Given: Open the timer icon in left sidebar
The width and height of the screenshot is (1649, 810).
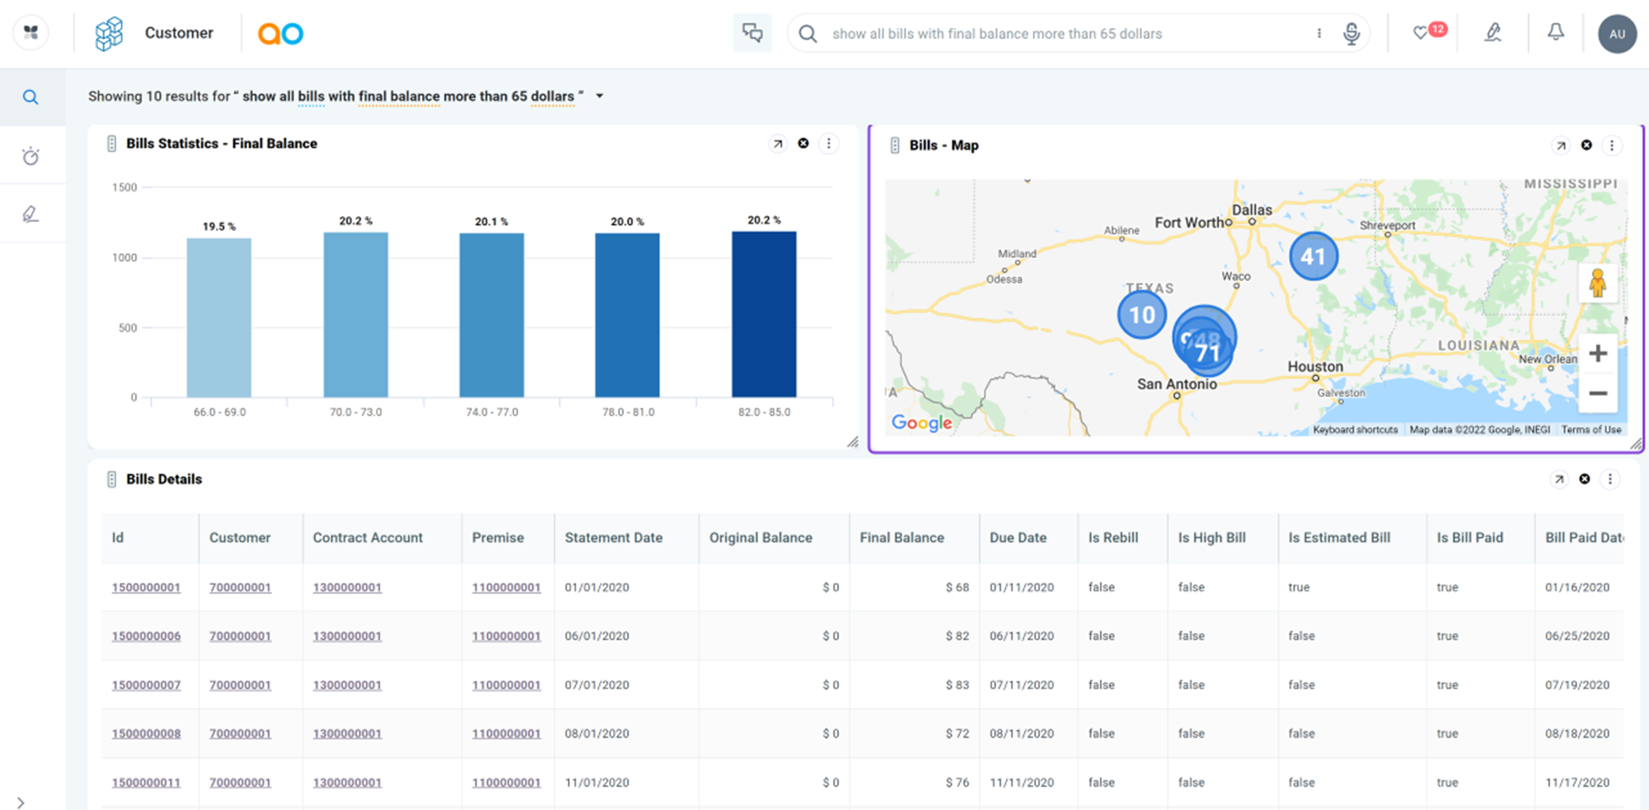Looking at the screenshot, I should click(x=31, y=156).
